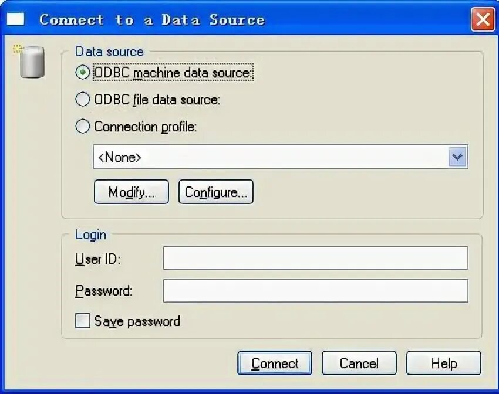Select ODBC file data source option
The image size is (499, 394).
tap(83, 100)
